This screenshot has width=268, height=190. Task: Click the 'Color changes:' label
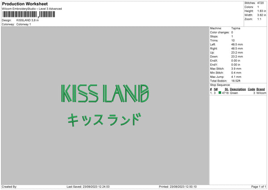click(220, 32)
